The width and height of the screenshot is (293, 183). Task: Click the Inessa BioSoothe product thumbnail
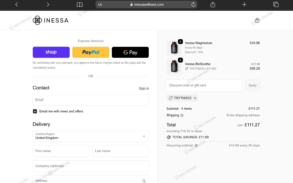click(x=174, y=66)
